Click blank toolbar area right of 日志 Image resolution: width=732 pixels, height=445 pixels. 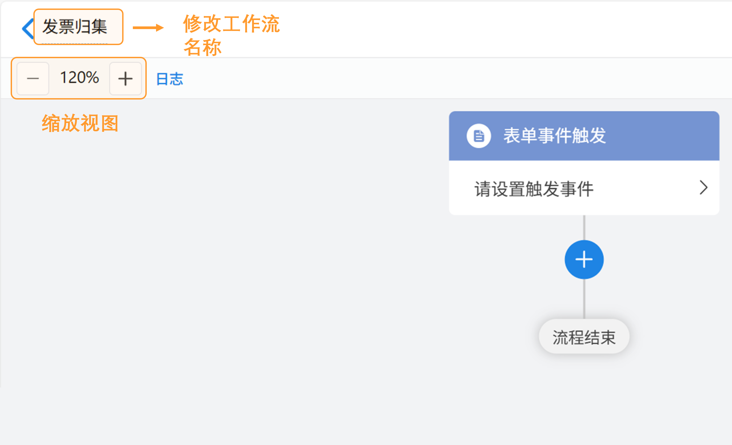pos(445,78)
